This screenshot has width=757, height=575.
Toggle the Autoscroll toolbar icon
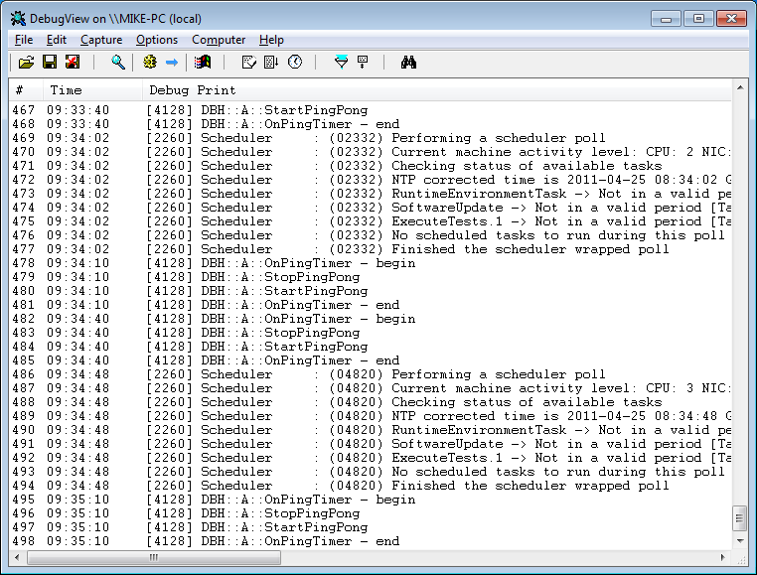(272, 62)
